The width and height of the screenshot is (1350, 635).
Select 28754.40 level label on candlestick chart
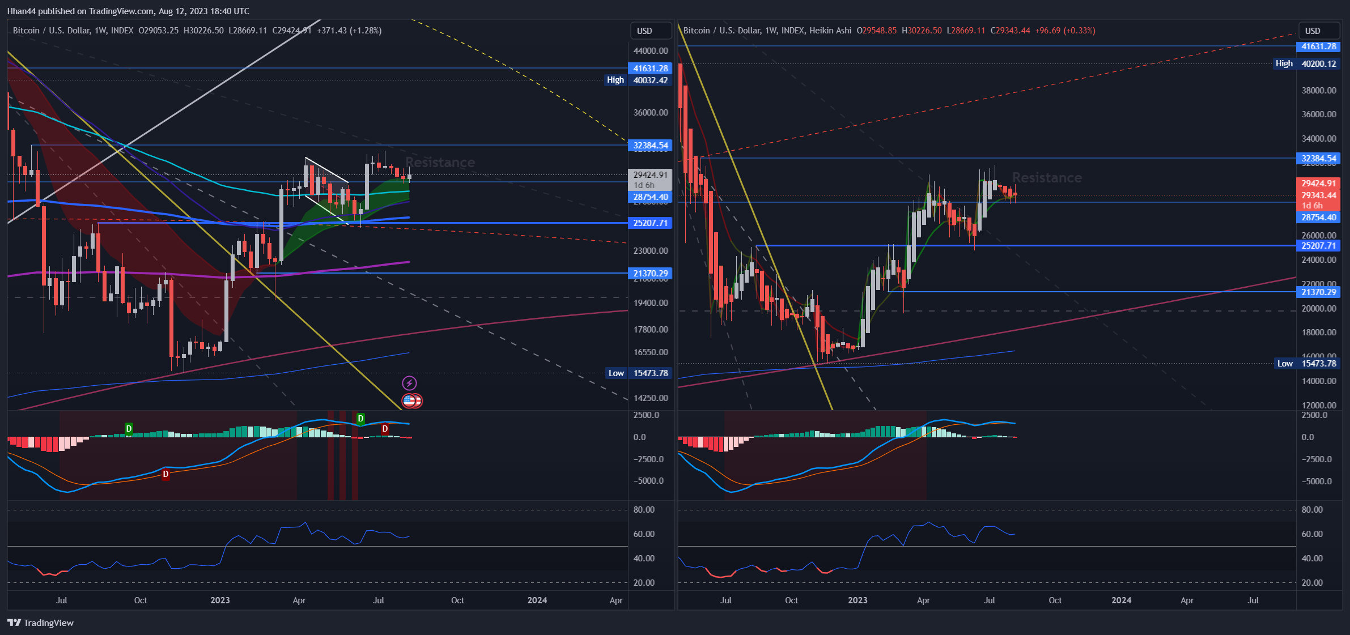(650, 197)
